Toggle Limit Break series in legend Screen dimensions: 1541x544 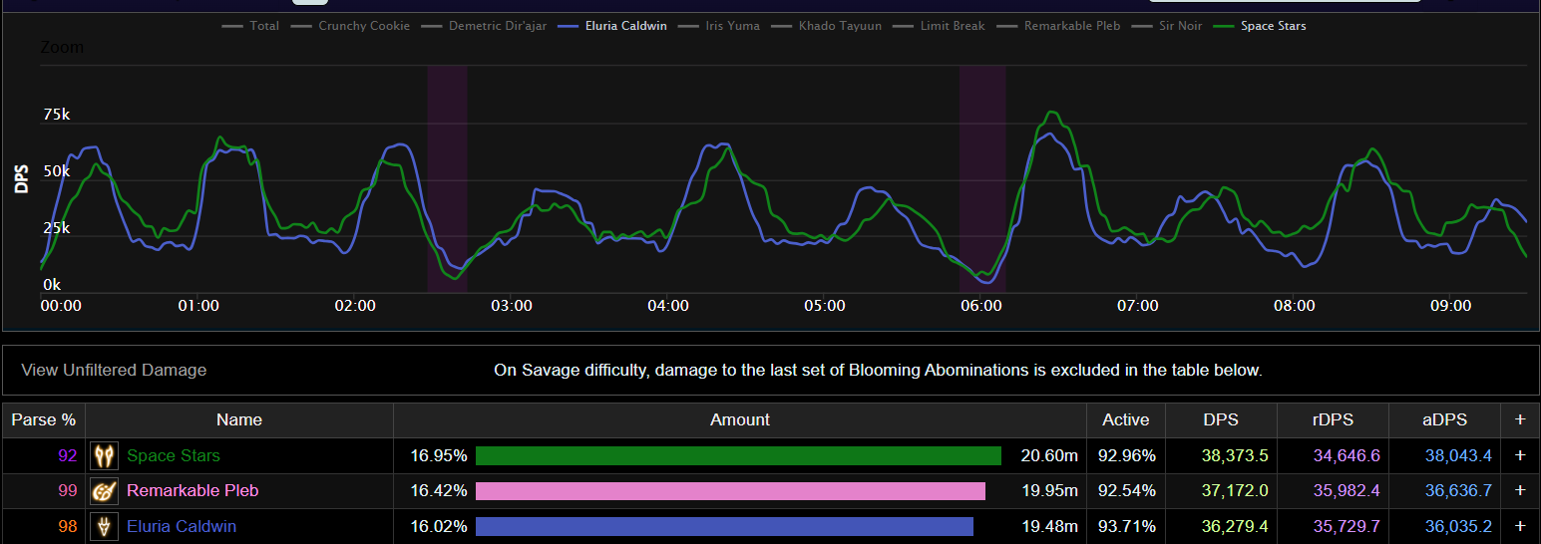tap(939, 26)
